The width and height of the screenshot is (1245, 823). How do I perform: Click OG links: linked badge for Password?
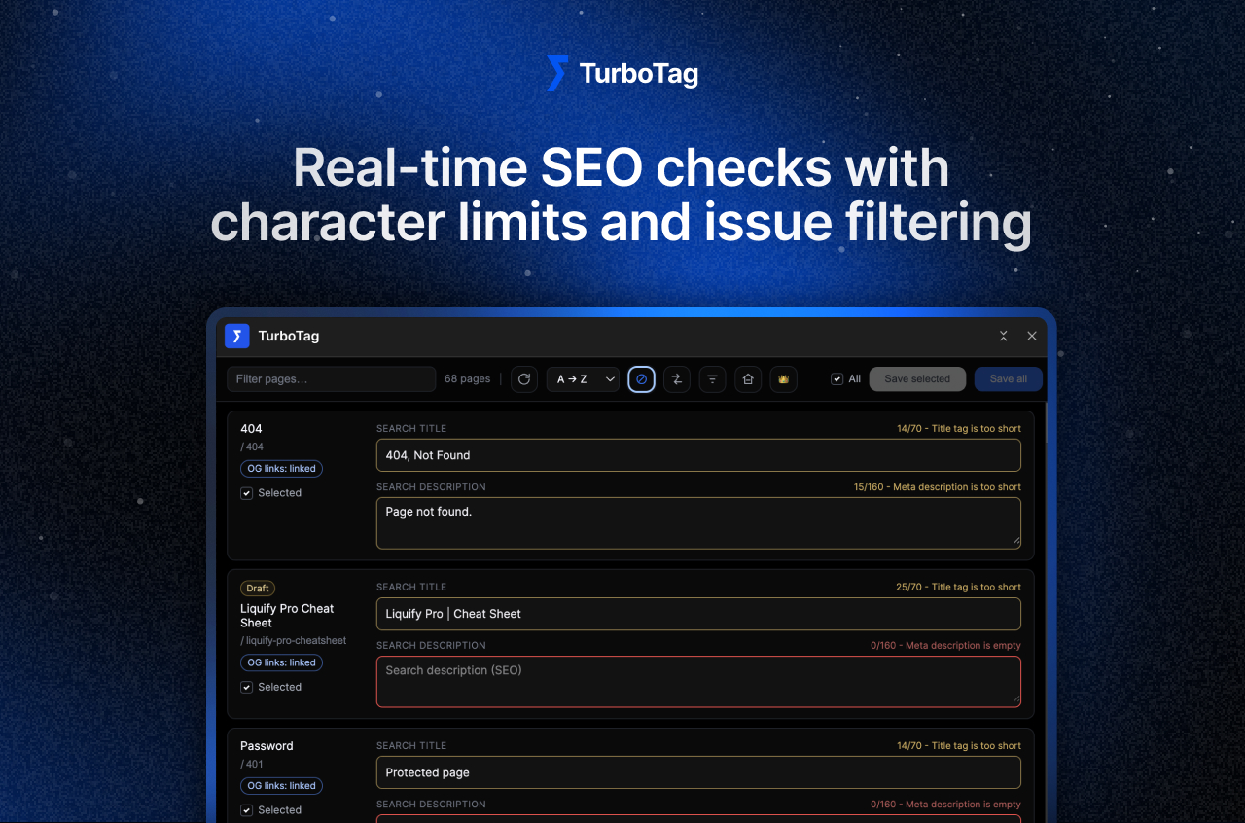click(281, 786)
